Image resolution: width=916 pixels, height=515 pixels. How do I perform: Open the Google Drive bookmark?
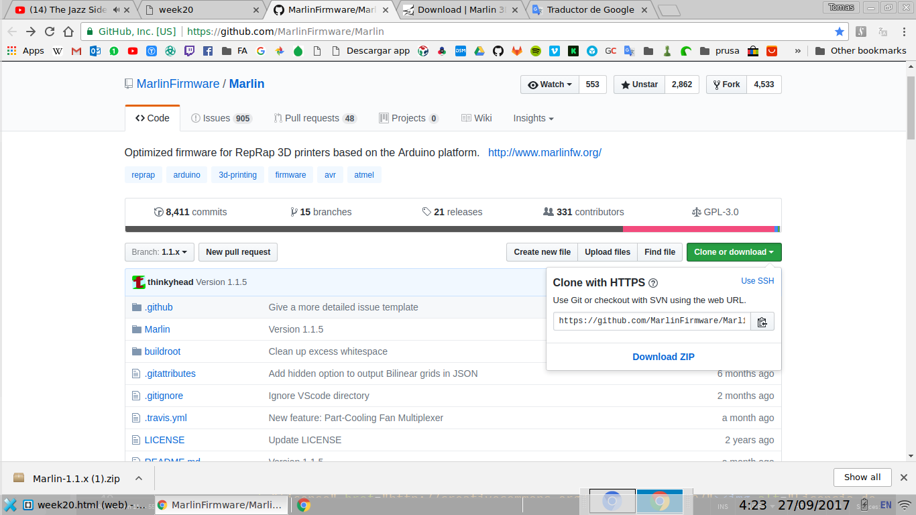(479, 51)
